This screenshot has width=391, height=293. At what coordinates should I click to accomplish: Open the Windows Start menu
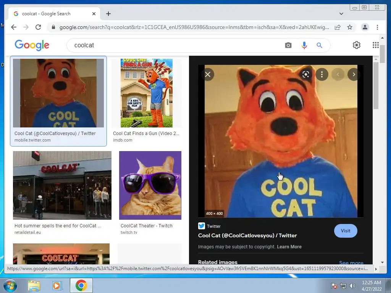point(10,285)
